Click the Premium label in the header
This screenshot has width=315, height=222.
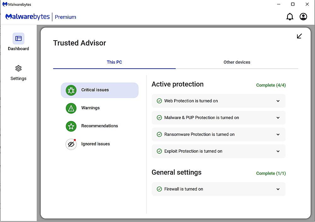(x=66, y=17)
